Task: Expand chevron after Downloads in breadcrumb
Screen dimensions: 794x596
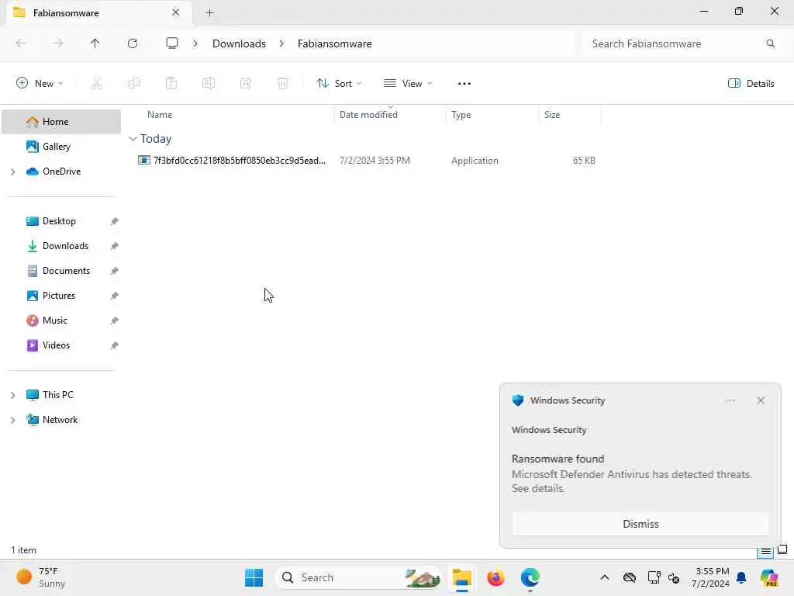Action: [x=281, y=43]
